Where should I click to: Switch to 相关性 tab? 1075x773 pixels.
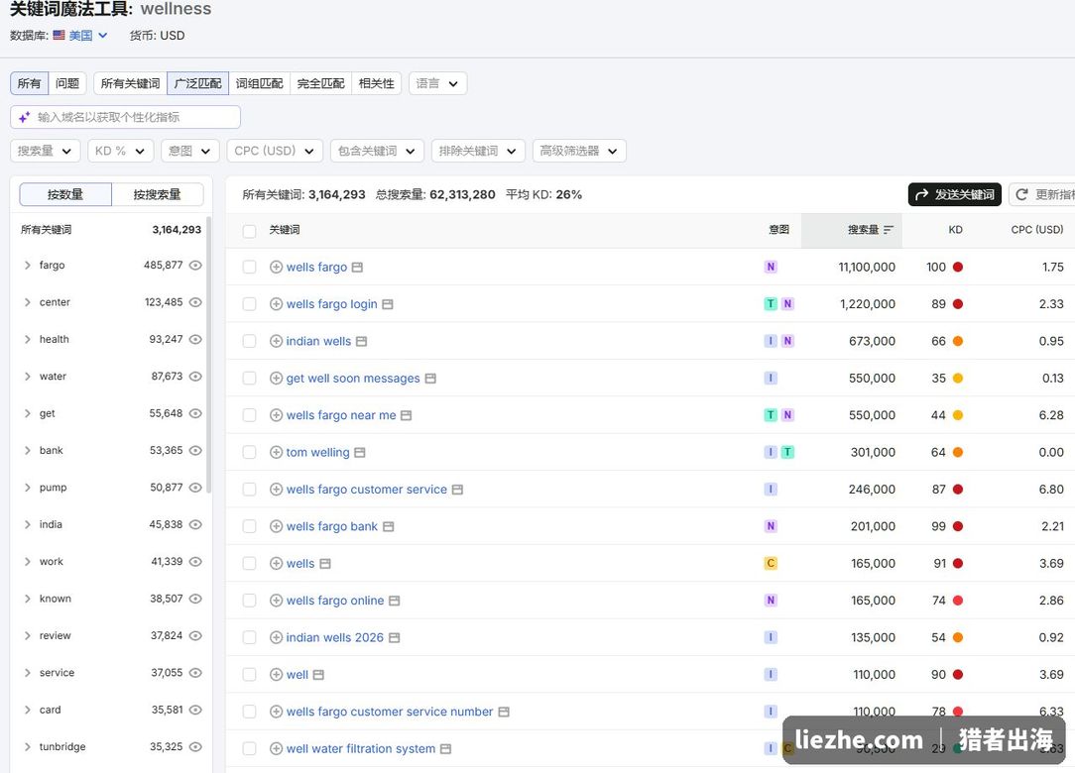377,83
